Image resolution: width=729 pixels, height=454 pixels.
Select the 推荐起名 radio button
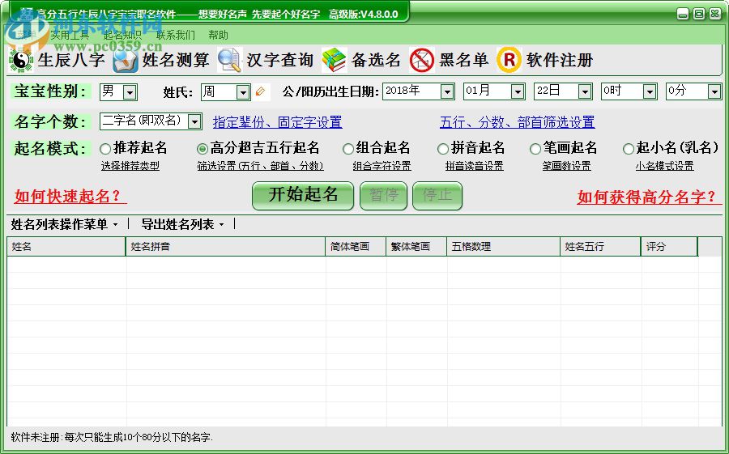click(x=105, y=149)
